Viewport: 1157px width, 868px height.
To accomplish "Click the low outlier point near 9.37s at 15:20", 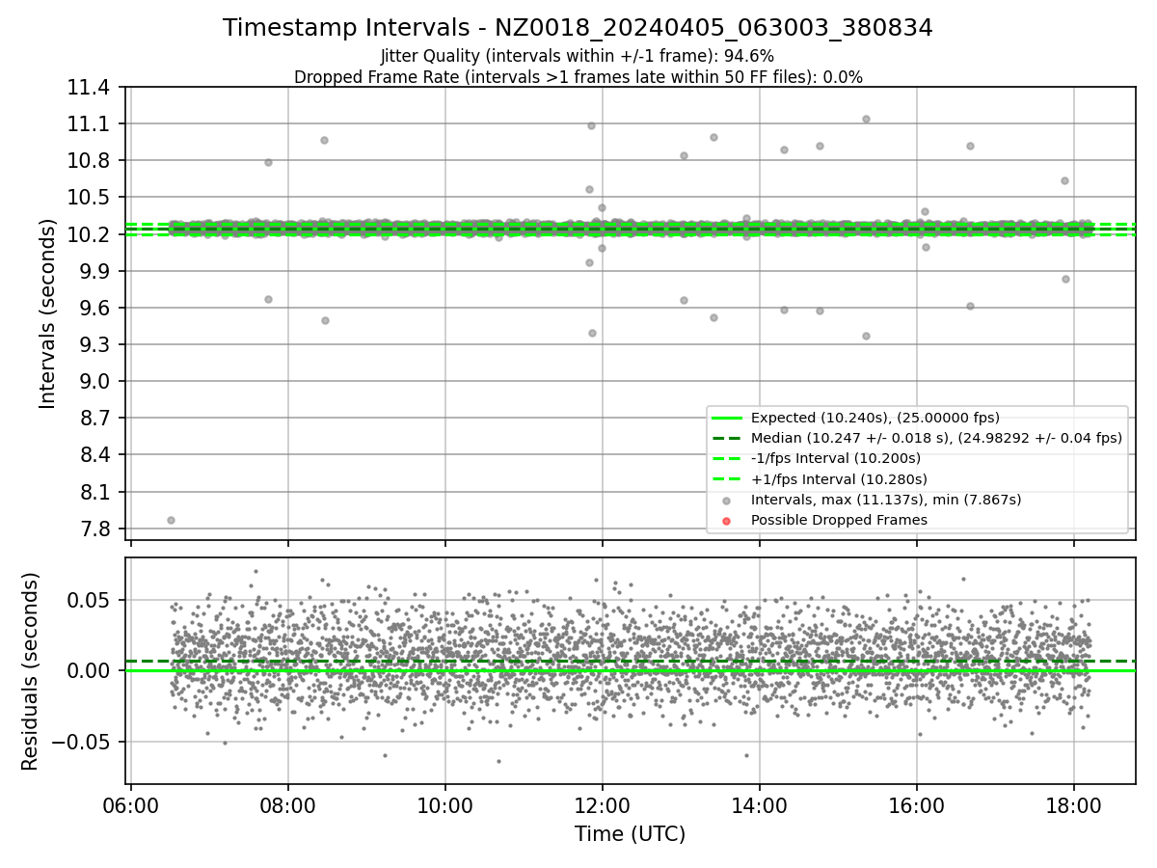I will click(866, 336).
